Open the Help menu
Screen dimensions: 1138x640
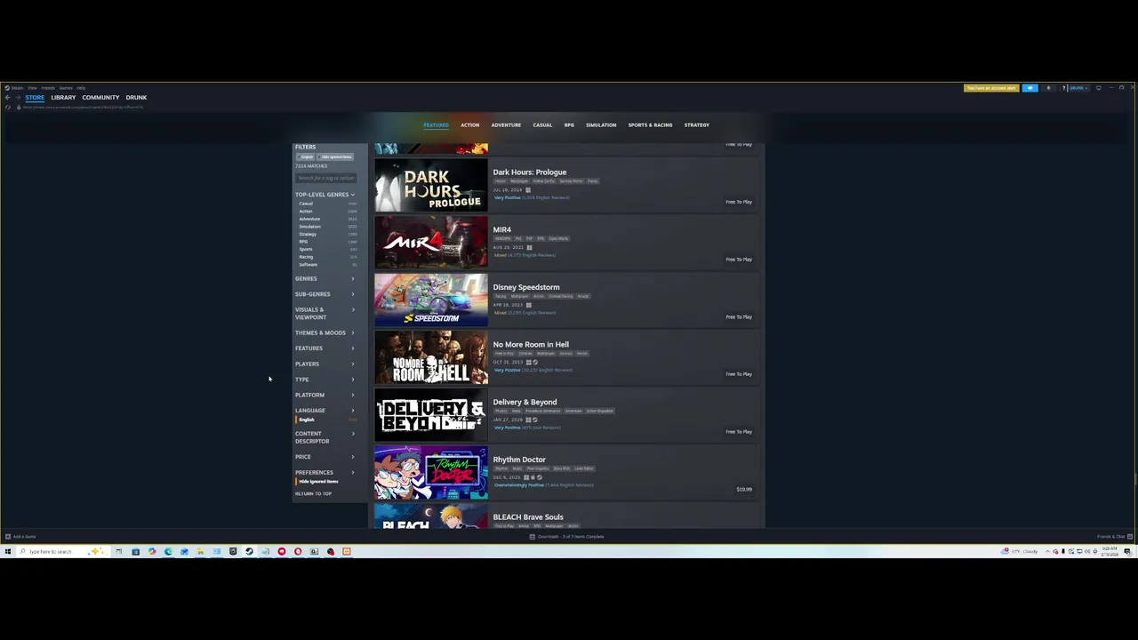click(81, 88)
